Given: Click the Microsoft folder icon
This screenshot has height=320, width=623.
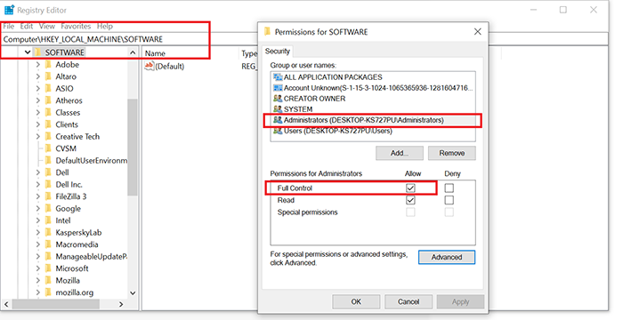Looking at the screenshot, I should coord(48,268).
